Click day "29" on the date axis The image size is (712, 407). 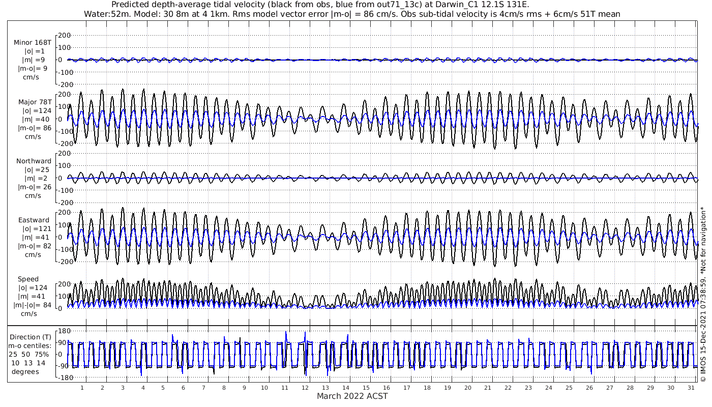650,388
